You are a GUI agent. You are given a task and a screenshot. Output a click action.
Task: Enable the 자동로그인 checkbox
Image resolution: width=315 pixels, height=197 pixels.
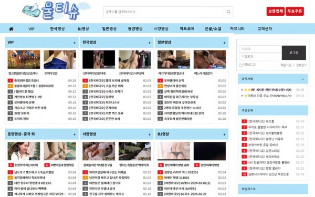click(240, 65)
